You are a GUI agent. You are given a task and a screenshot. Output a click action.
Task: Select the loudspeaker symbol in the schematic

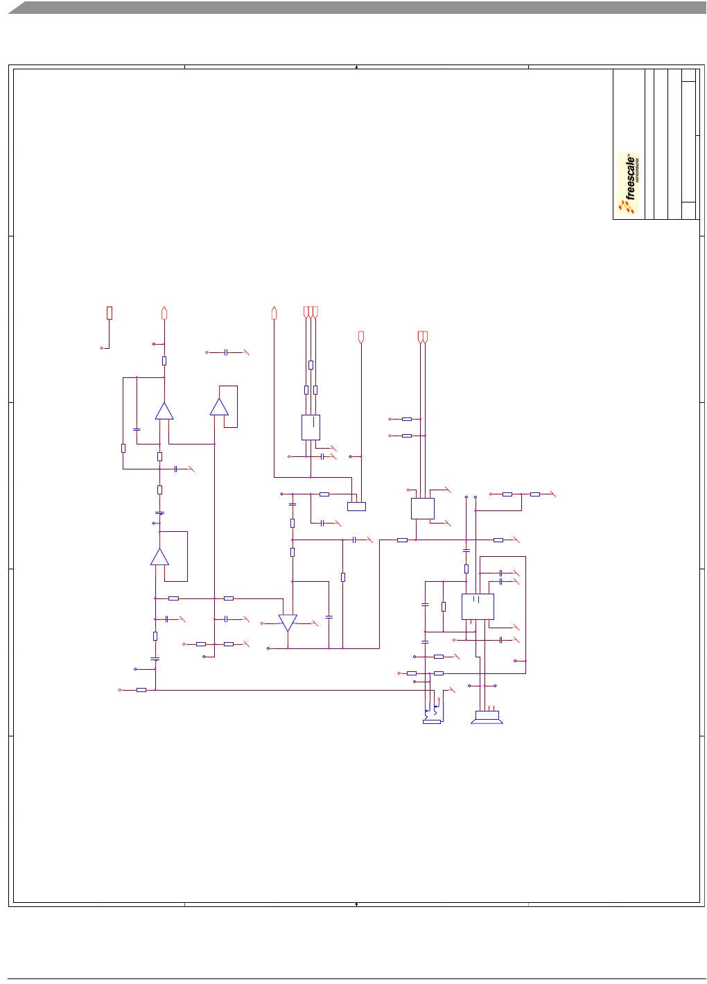(x=487, y=717)
